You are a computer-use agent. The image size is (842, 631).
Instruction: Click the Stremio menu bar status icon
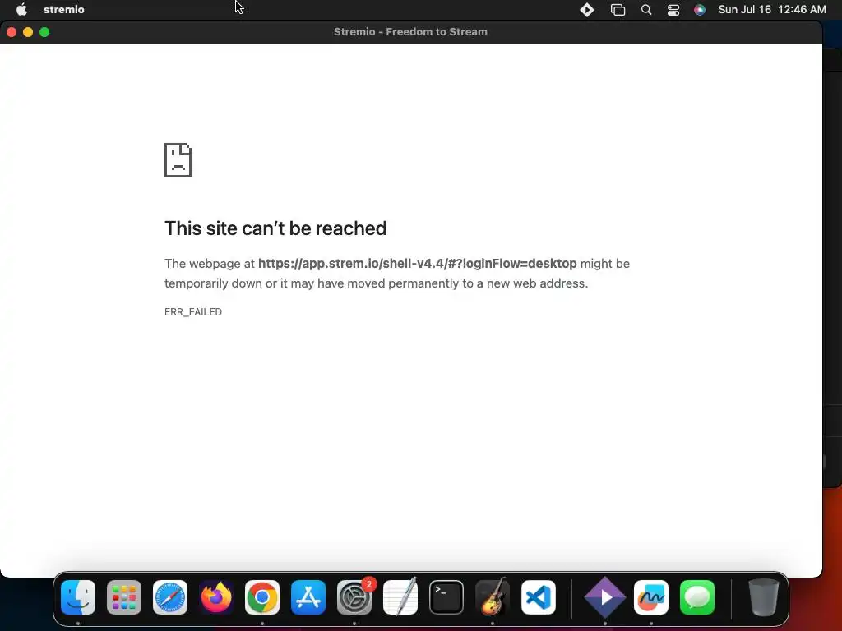[587, 10]
